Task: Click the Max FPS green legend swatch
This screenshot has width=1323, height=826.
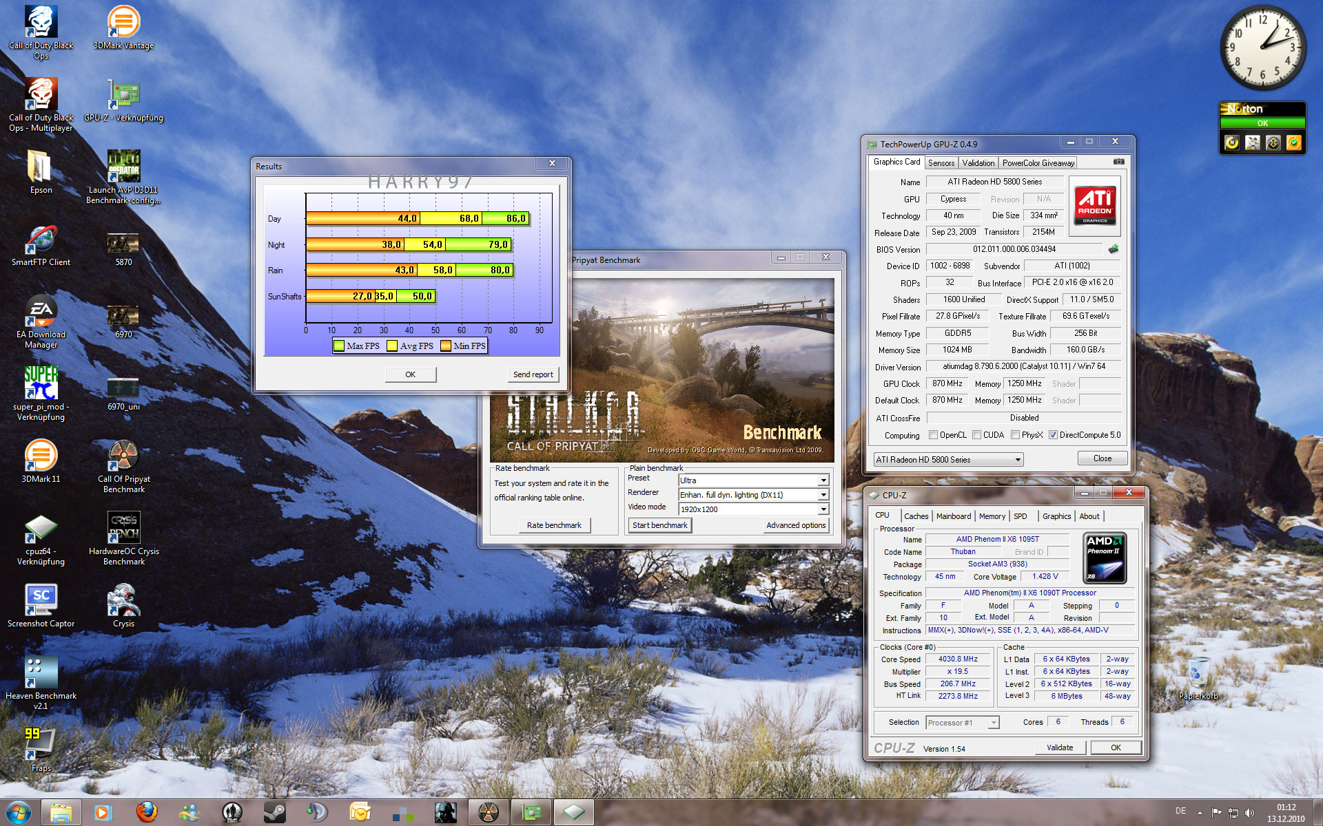Action: (339, 346)
